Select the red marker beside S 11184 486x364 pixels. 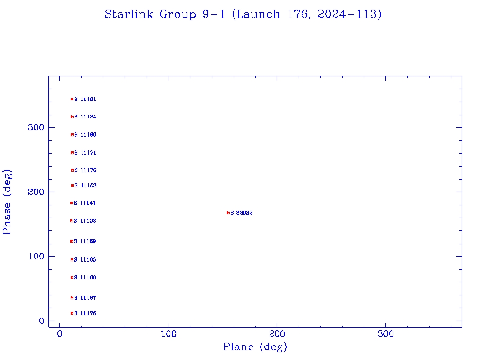pyautogui.click(x=72, y=117)
